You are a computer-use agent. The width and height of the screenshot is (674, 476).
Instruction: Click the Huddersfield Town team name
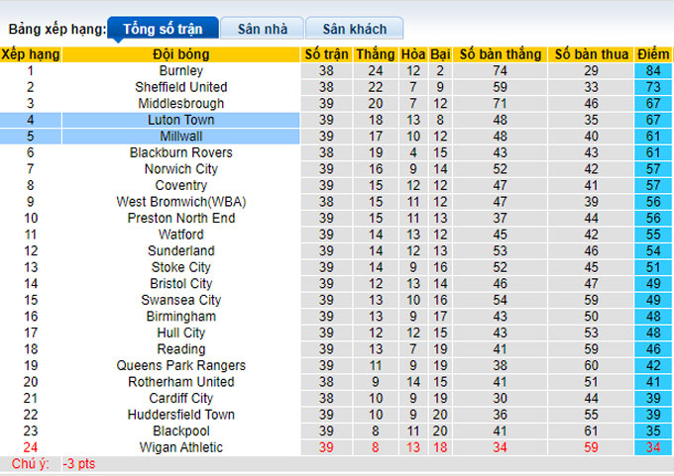click(x=180, y=415)
